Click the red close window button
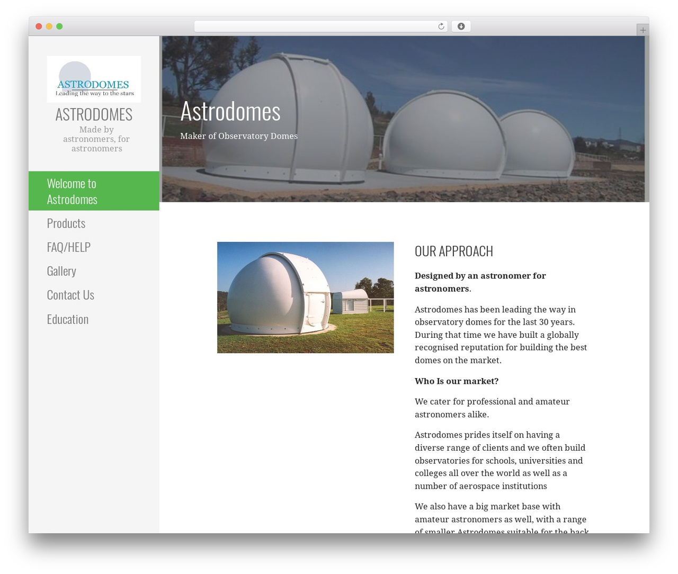Viewport: 678px width, 574px height. click(39, 26)
